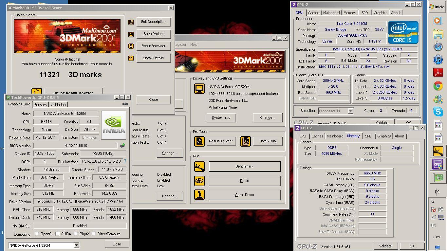Click the GPU-Z graphics card taskbar icon

438,177
